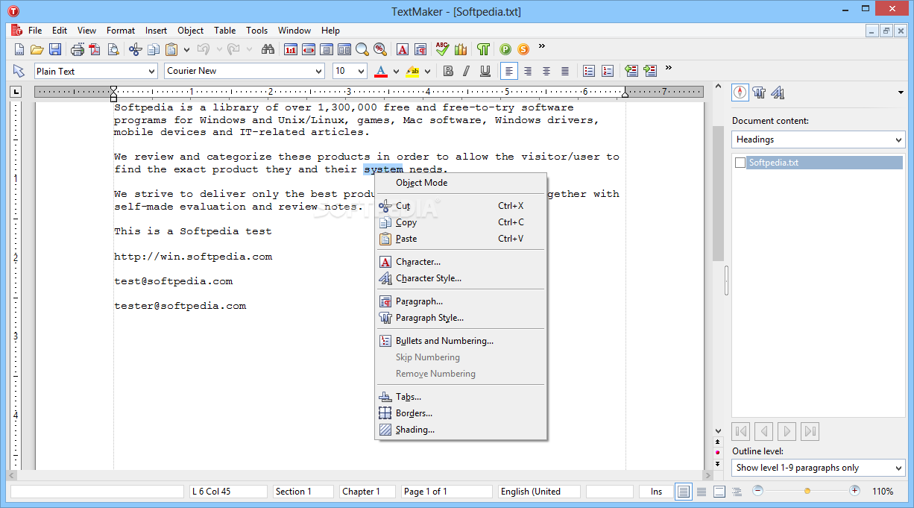This screenshot has height=508, width=914.
Task: Switch to outline view in status bar
Action: pyautogui.click(x=737, y=492)
